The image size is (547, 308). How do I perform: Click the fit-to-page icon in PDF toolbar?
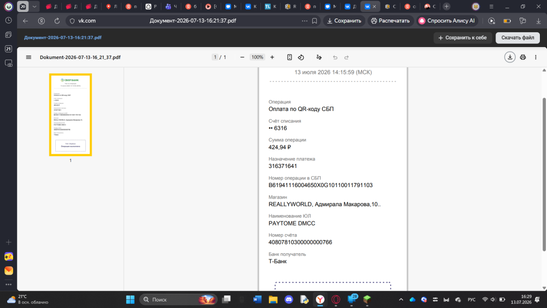pos(289,57)
